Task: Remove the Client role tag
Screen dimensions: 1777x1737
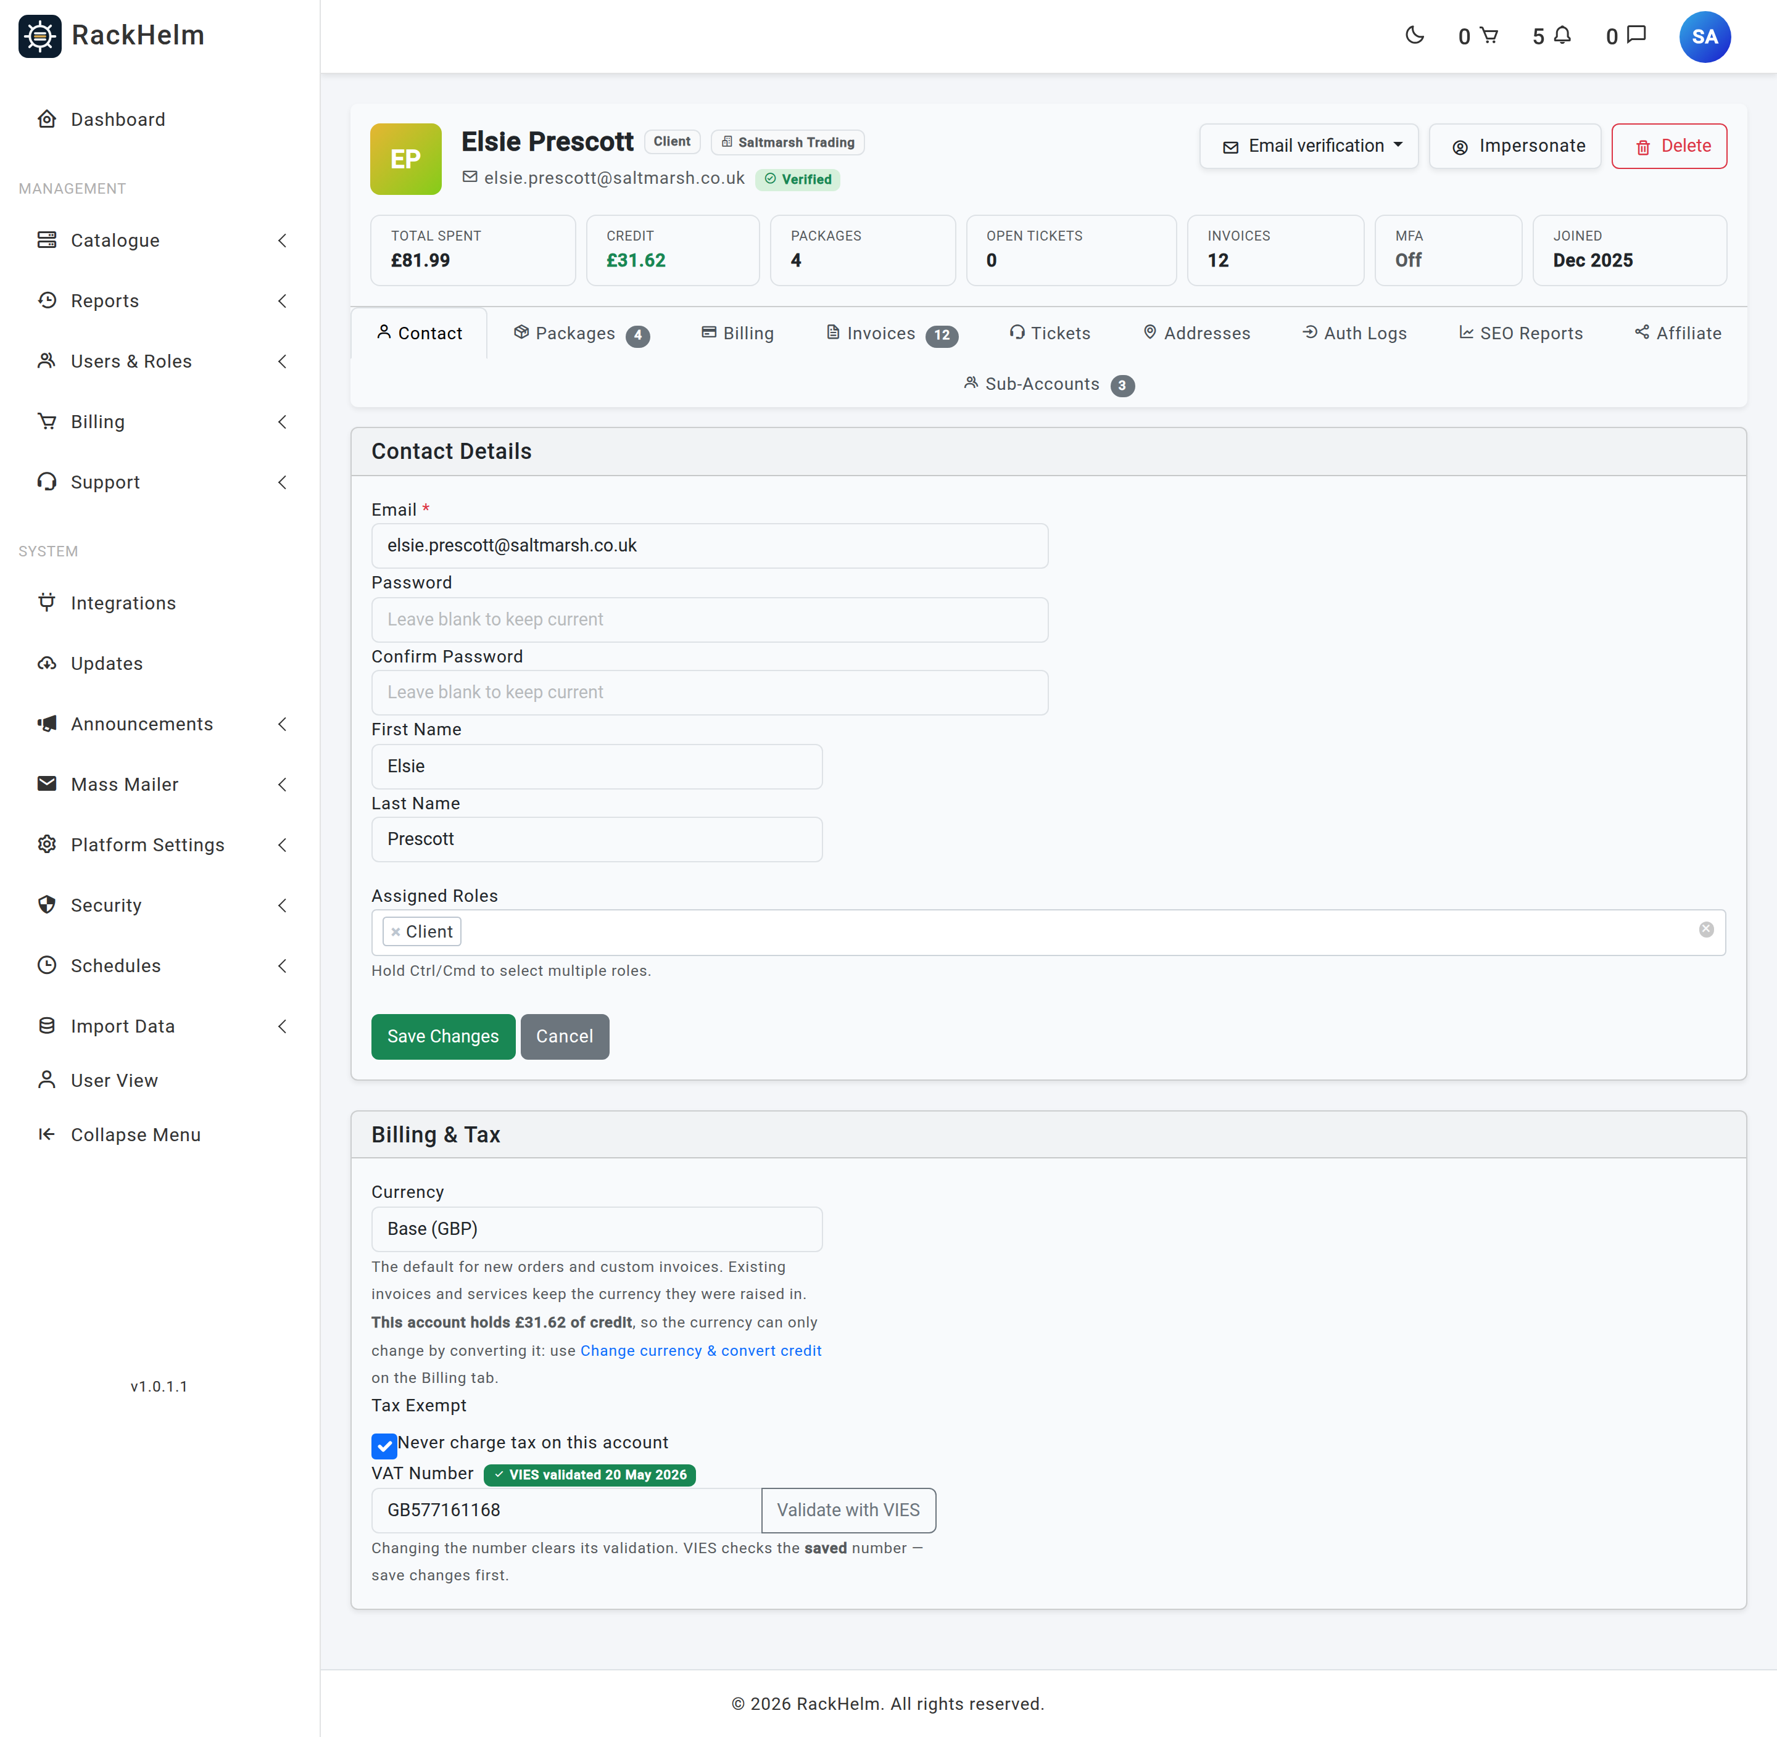Action: 395,931
